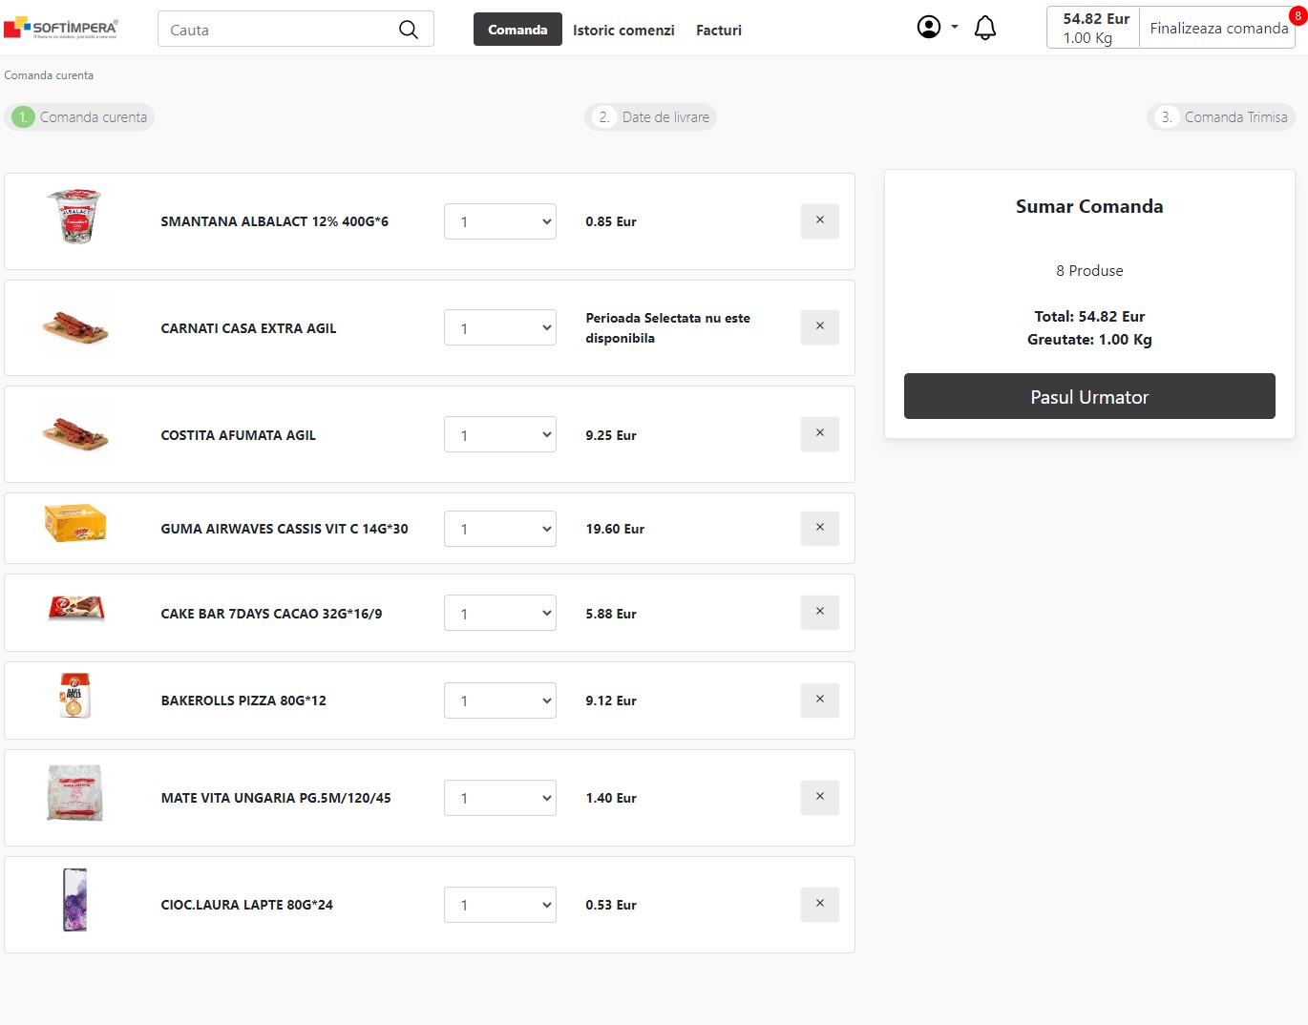Remove BAKEROLLS PIZZA item

(820, 700)
